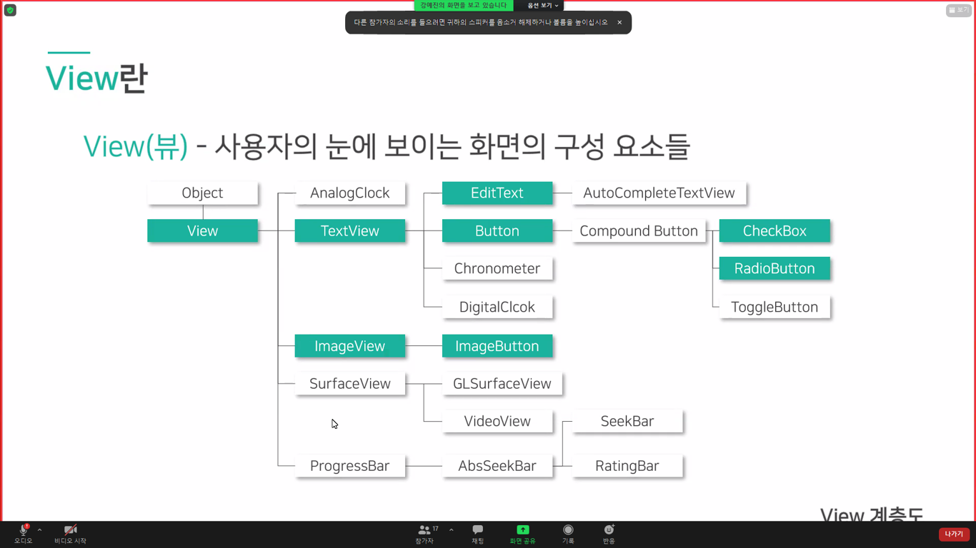Image resolution: width=976 pixels, height=548 pixels.
Task: Unmute the audio microphone icon
Action: pos(24,530)
